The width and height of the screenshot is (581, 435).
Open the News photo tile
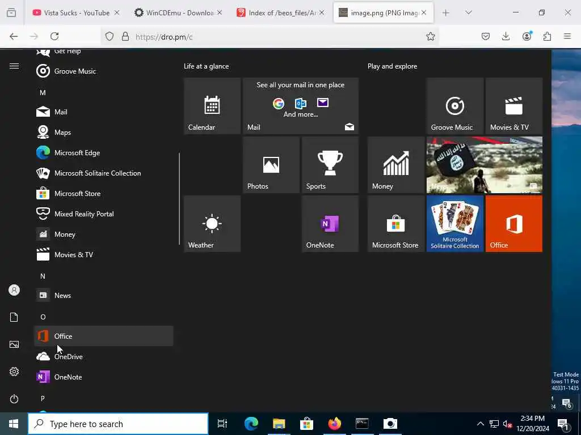(485, 165)
